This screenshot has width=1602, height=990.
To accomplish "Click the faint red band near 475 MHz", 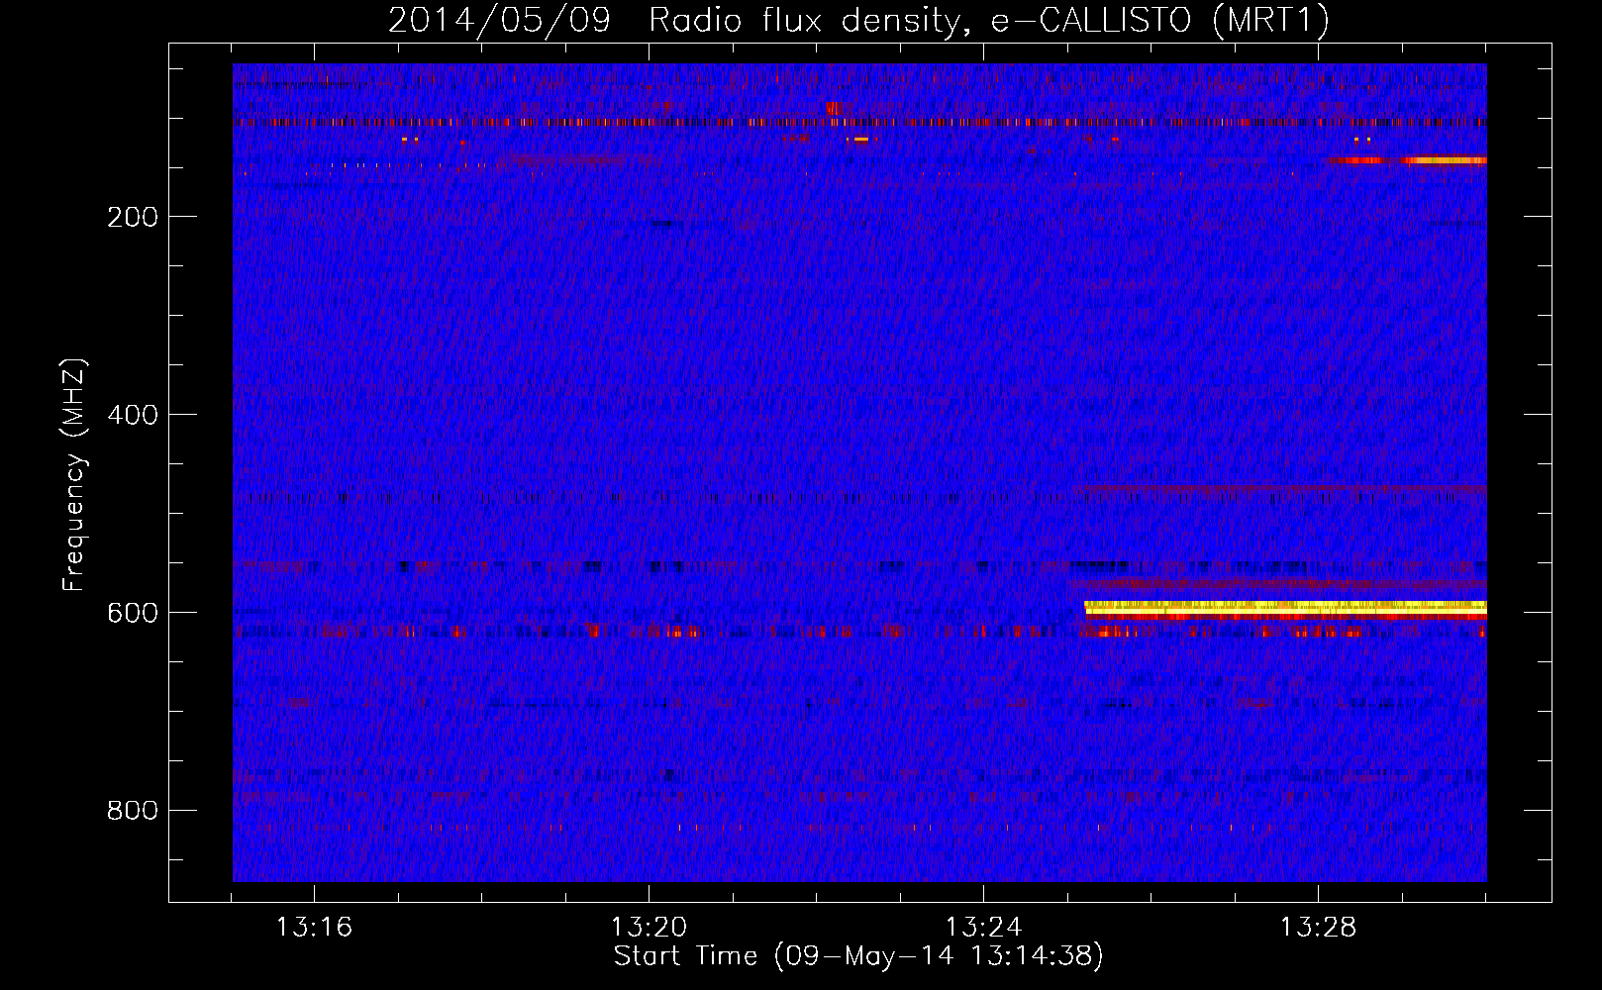I will point(1280,488).
